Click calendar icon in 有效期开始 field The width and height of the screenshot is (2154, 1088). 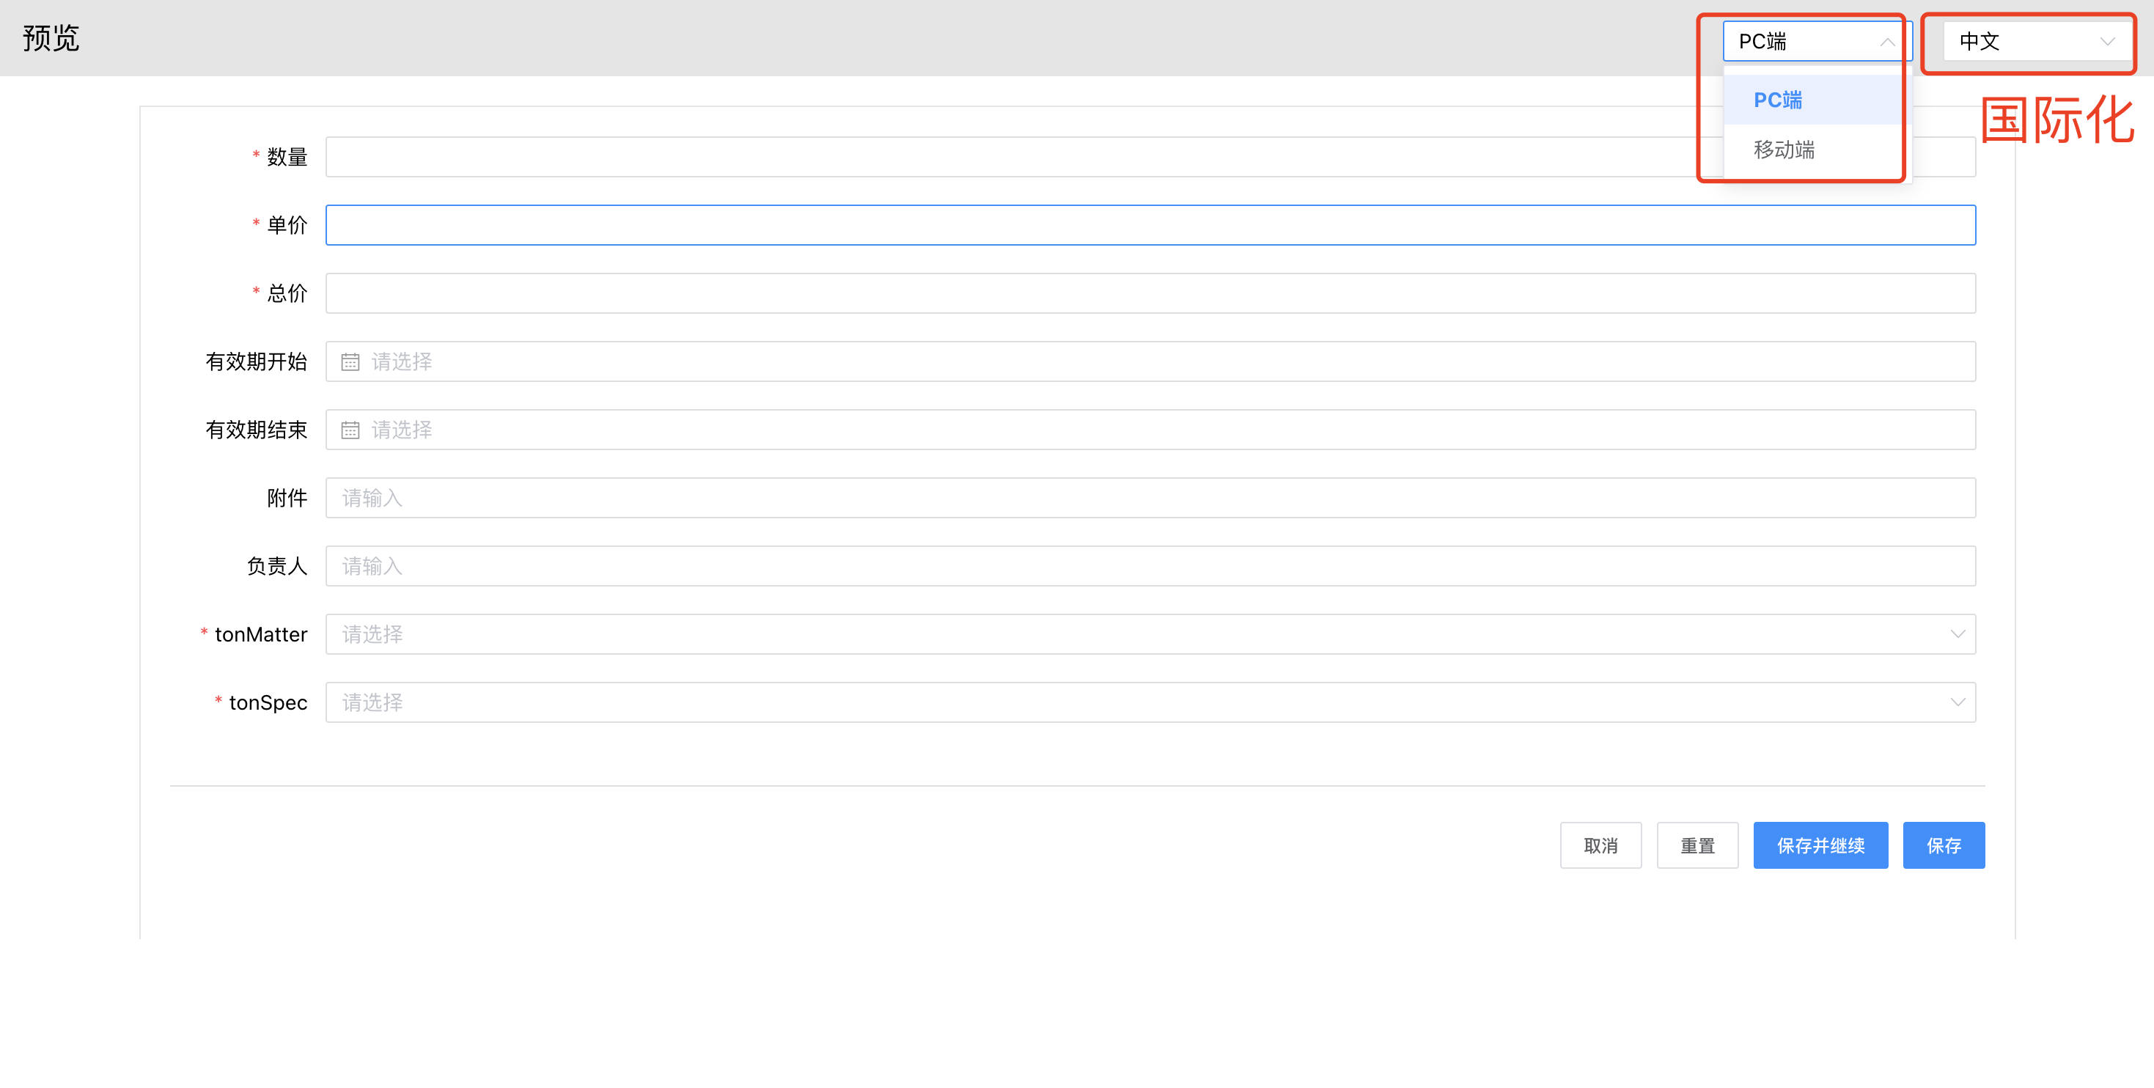coord(350,362)
